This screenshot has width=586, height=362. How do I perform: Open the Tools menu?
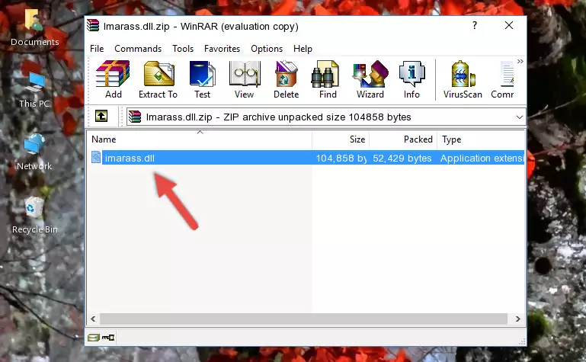183,49
